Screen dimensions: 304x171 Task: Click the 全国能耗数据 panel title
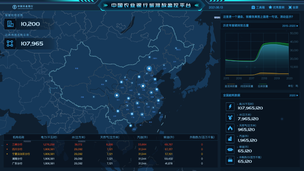point(231,95)
